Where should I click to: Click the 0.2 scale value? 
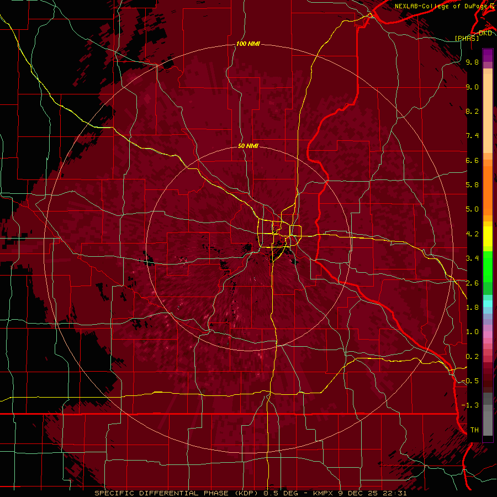(x=472, y=357)
